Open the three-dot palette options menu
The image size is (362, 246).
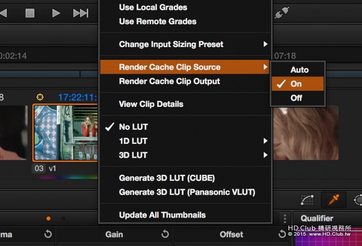[x=284, y=218]
